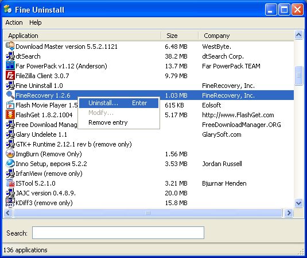Open the Action menu

coord(14,22)
